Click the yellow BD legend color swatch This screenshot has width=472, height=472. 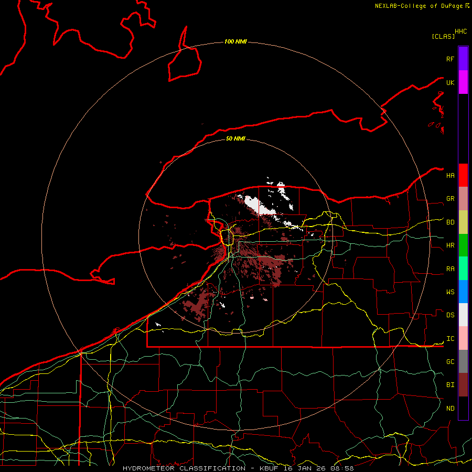click(463, 222)
